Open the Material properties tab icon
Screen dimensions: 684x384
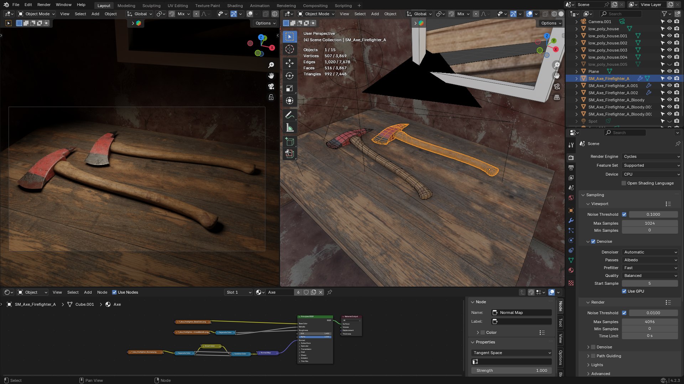(571, 270)
